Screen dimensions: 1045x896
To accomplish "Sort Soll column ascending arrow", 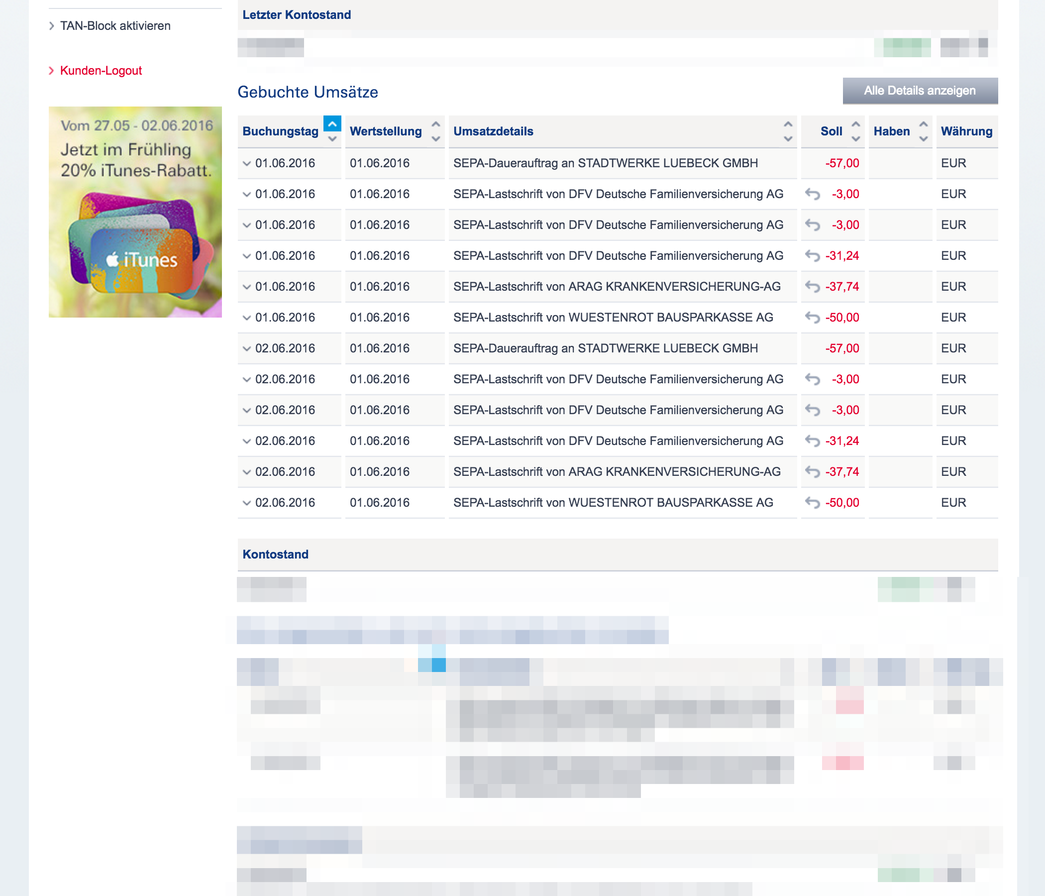I will pos(856,124).
